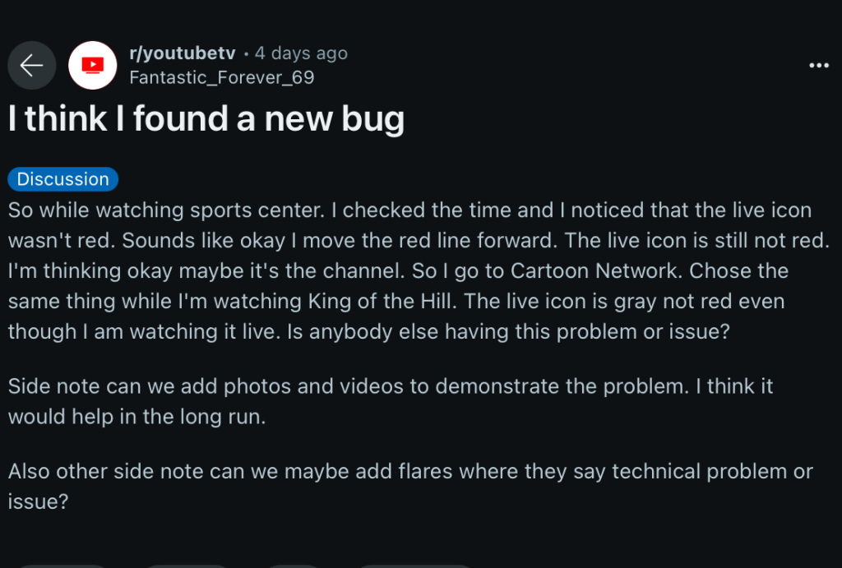
Task: Open the YouTube TV subreddit avatar
Action: [x=93, y=65]
